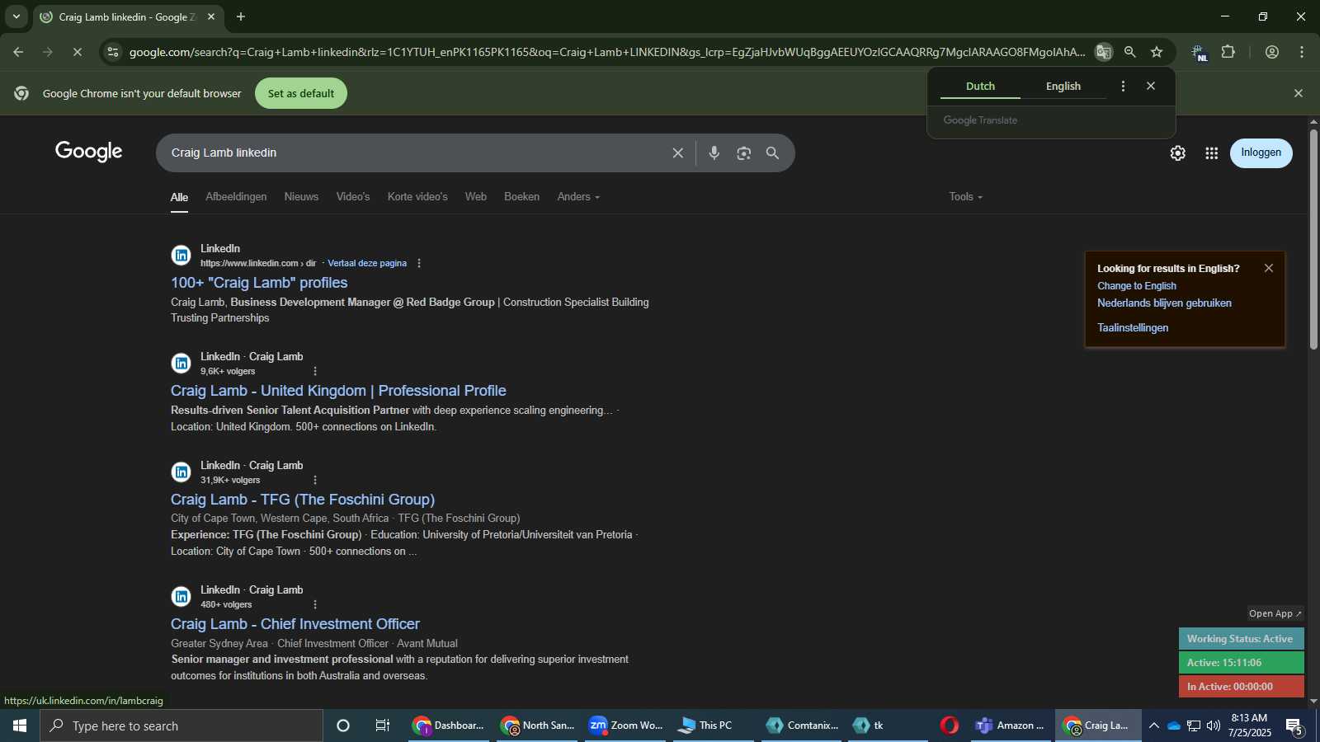Open options for Chief Investment Officer result

[x=315, y=604]
